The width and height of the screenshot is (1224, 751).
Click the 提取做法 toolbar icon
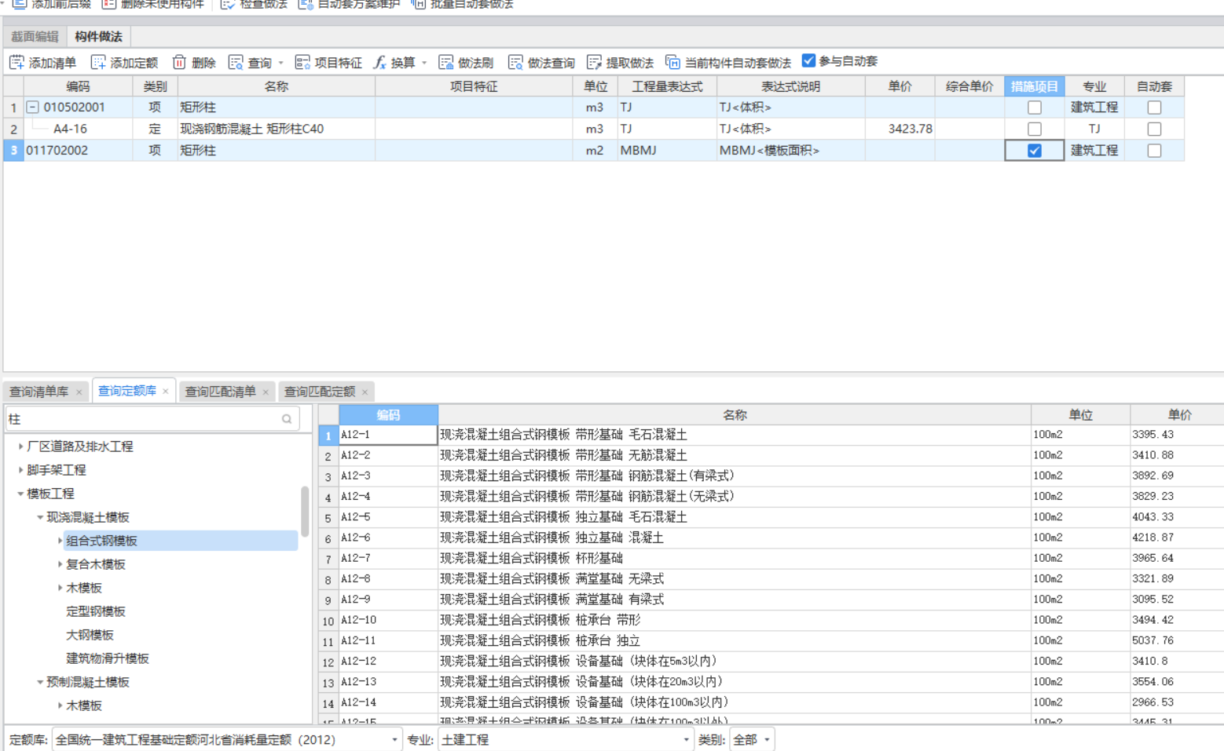point(594,62)
